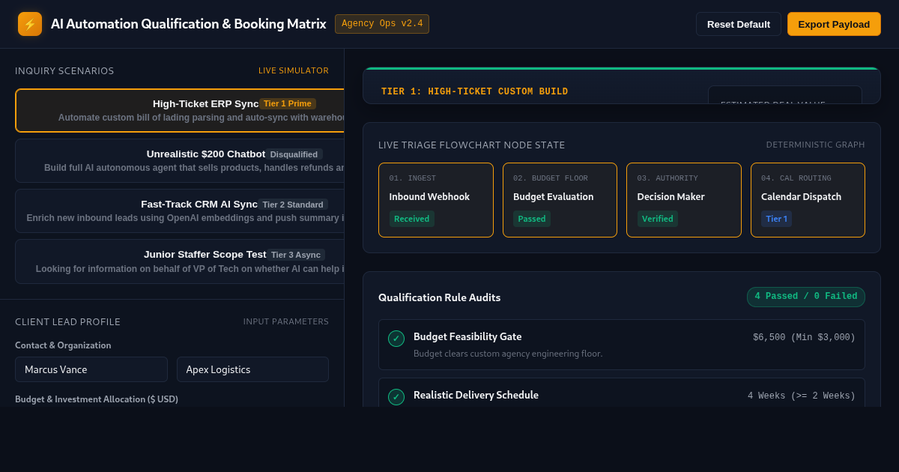Click the Tier 2 Standard badge
The height and width of the screenshot is (472, 899).
click(x=293, y=205)
